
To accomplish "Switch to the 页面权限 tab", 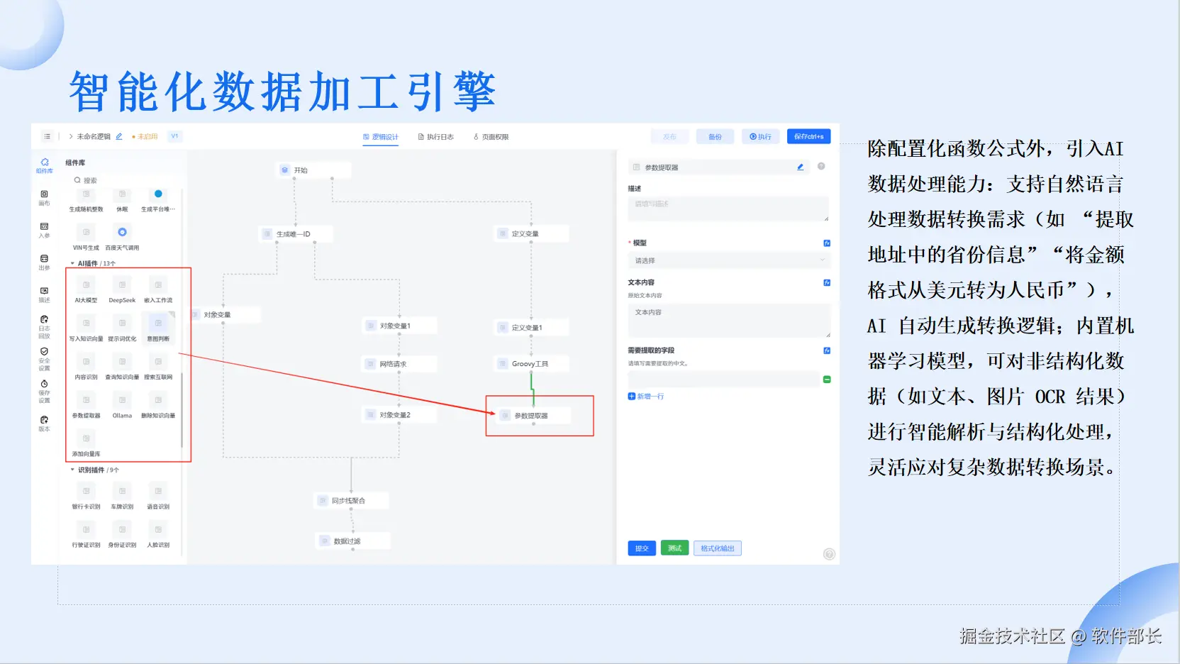I will (x=491, y=137).
